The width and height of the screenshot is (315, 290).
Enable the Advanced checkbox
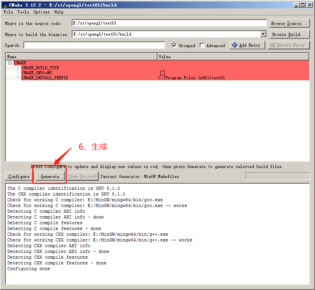(202, 45)
